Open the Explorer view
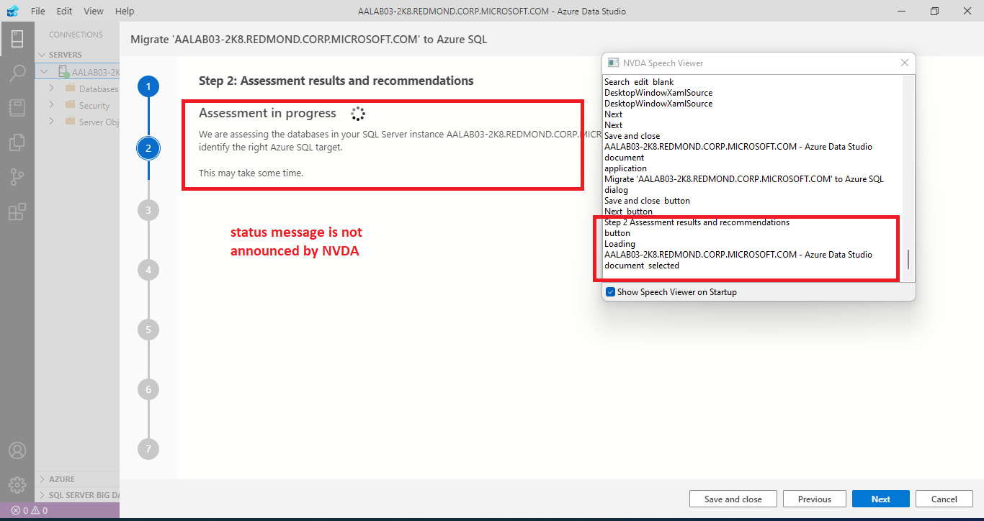Image resolution: width=984 pixels, height=521 pixels. point(17,142)
